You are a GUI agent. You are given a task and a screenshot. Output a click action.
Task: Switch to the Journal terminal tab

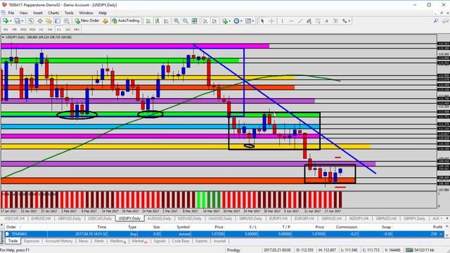point(219,241)
